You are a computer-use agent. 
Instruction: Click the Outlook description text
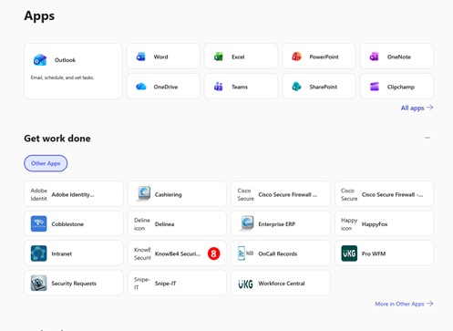[62, 78]
